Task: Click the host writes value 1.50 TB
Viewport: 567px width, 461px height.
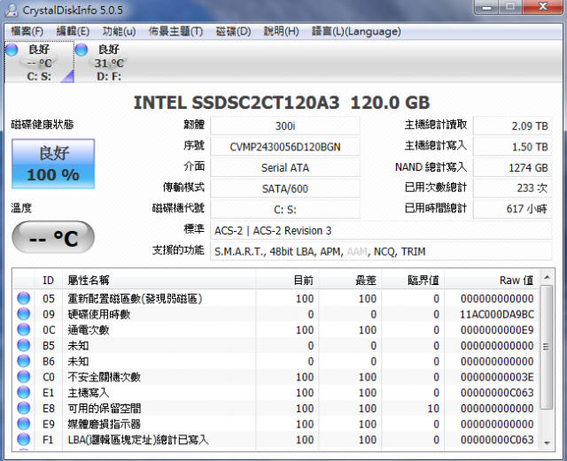Action: (x=512, y=147)
